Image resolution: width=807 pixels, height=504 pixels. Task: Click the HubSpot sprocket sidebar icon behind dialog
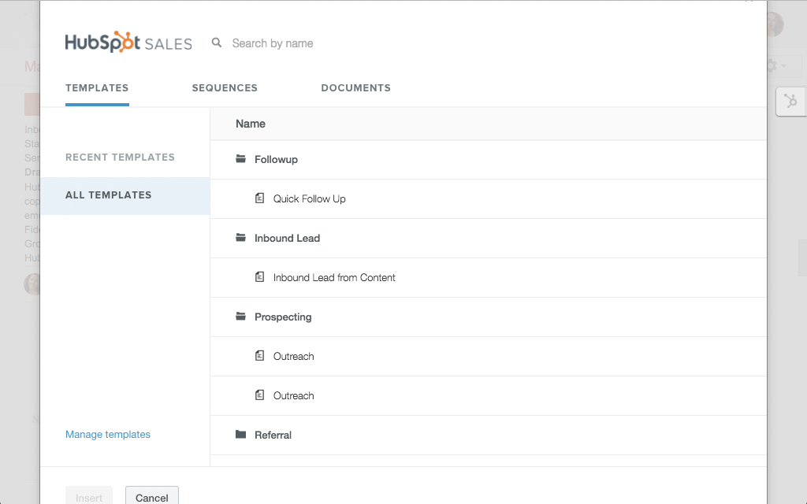[791, 102]
